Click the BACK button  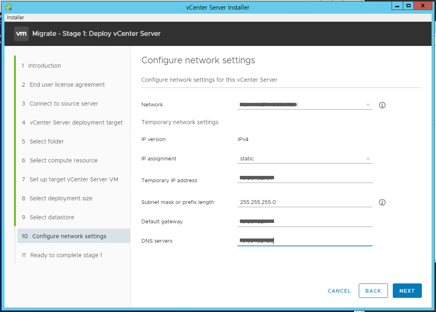click(x=373, y=291)
